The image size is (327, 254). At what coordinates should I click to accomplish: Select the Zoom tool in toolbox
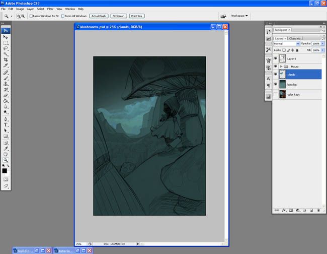click(6, 160)
